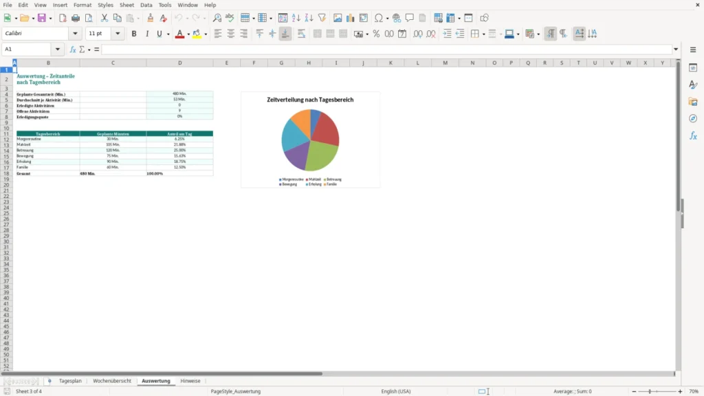The image size is (704, 396).
Task: Toggle Wrap Text
Action: pos(301,34)
